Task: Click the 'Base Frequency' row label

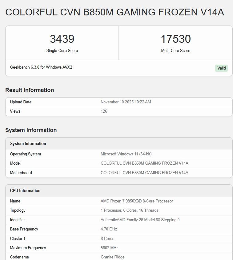Action: [24, 229]
